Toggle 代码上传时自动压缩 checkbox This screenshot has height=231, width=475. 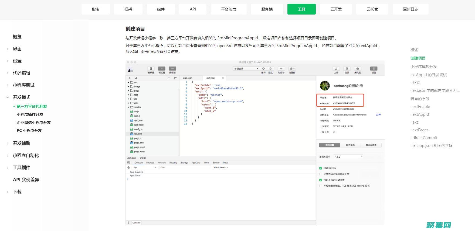pyautogui.click(x=321, y=180)
